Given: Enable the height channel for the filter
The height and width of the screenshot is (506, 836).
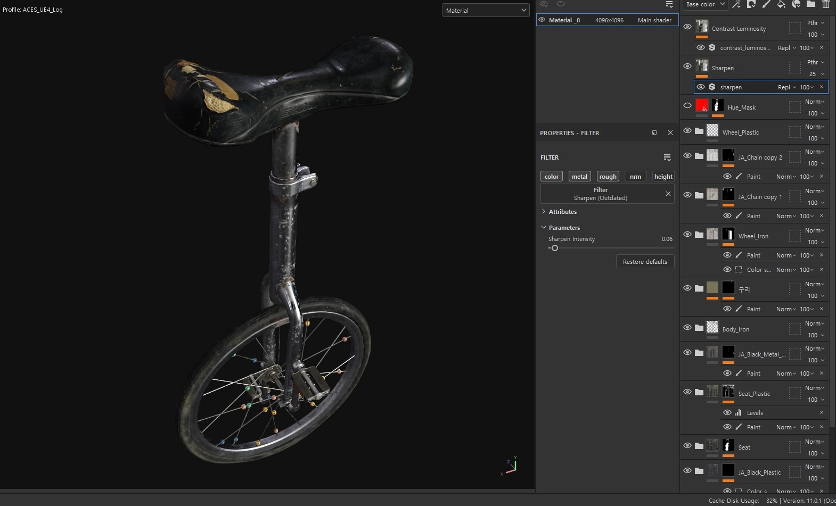Looking at the screenshot, I should (x=663, y=177).
